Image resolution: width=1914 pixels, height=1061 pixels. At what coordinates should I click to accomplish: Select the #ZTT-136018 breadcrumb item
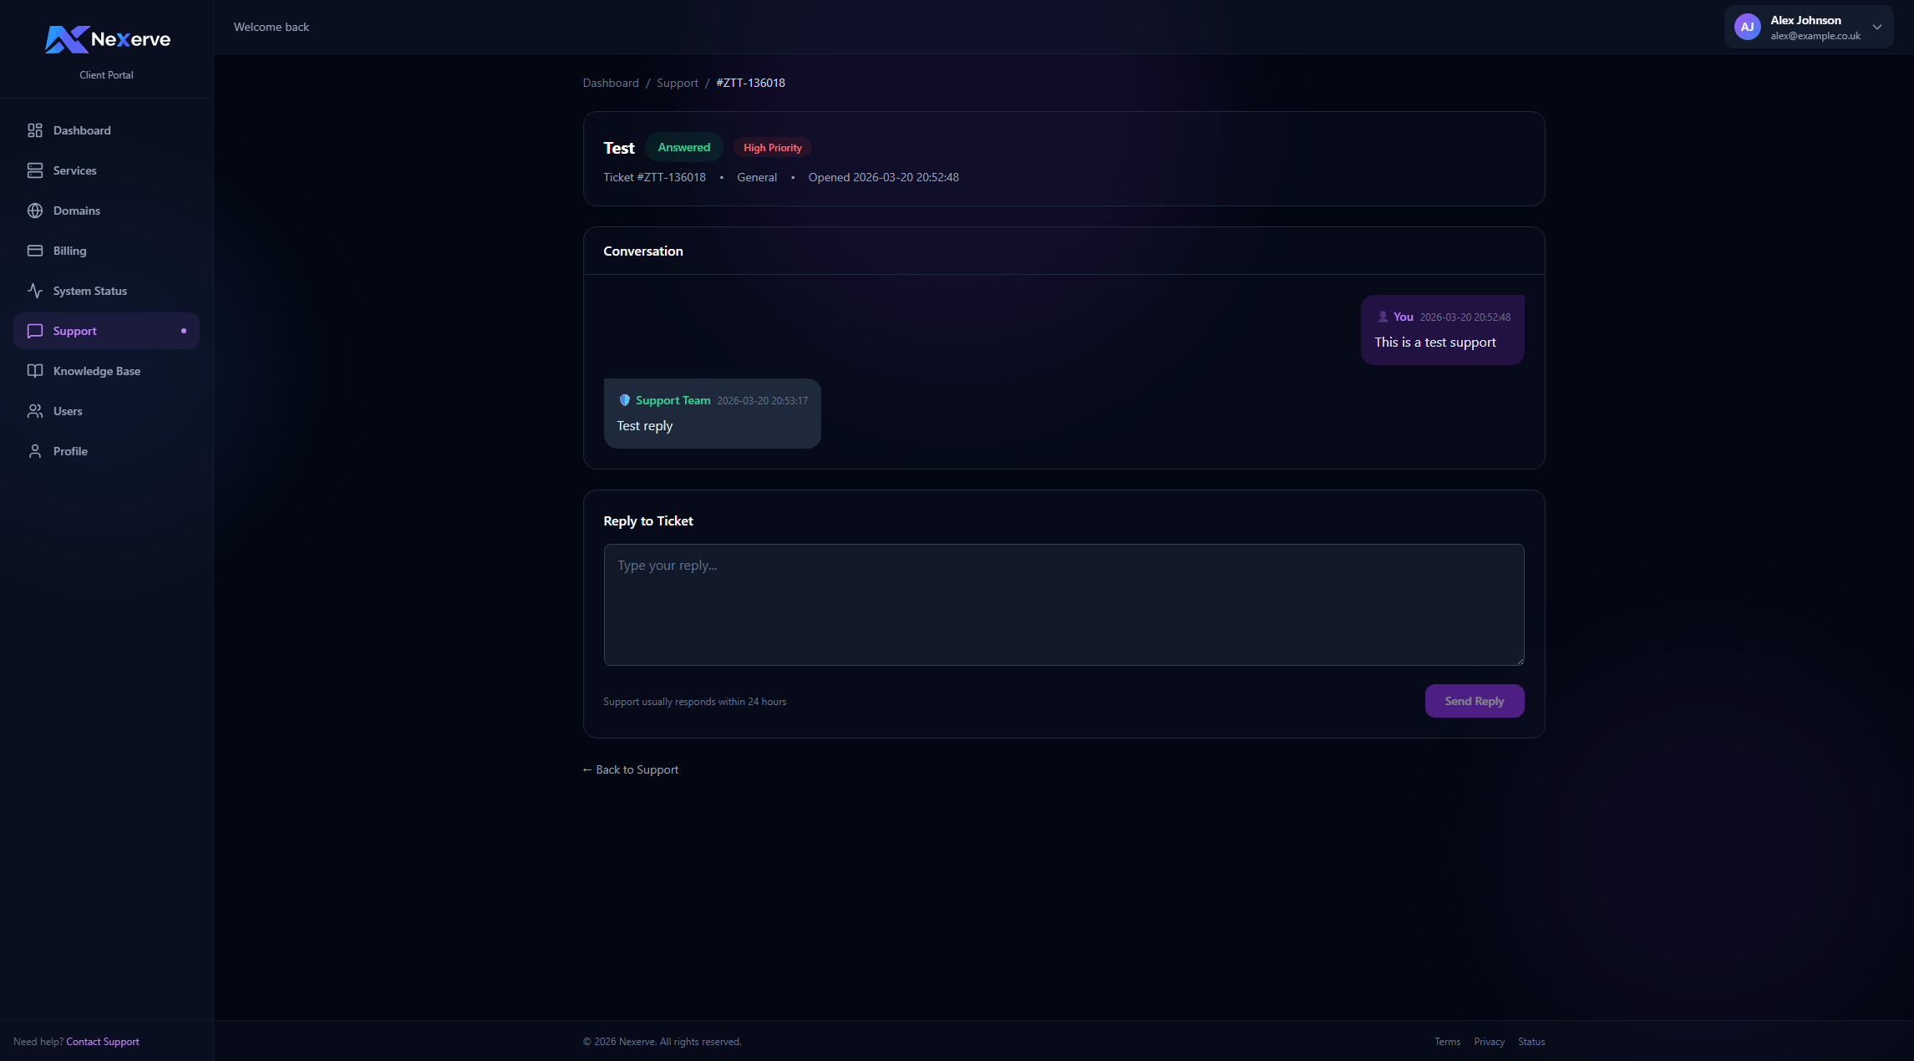point(750,83)
